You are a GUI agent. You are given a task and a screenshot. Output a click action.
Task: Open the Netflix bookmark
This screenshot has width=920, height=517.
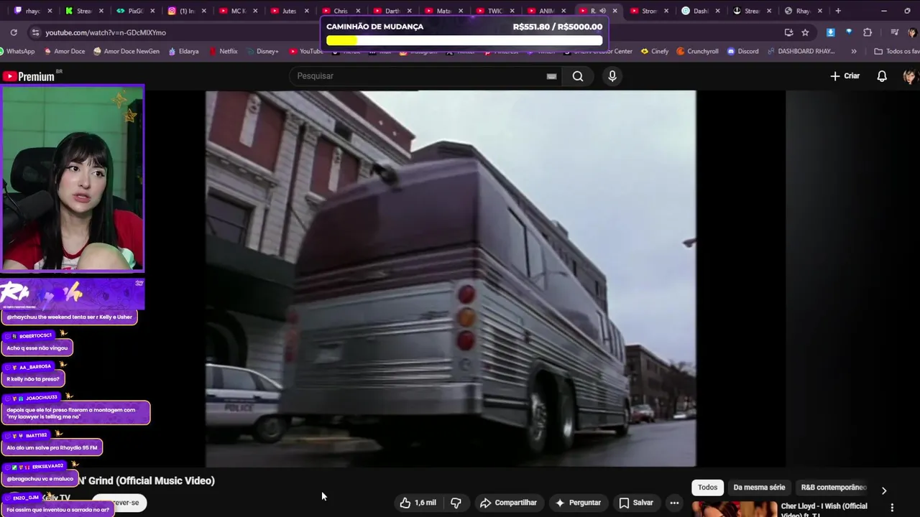tap(223, 52)
